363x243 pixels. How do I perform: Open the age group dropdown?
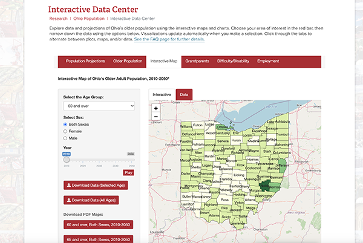tap(99, 106)
